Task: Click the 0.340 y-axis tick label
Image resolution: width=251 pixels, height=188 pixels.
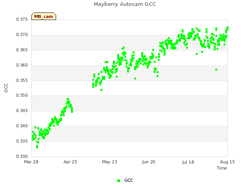Action: click(22, 126)
